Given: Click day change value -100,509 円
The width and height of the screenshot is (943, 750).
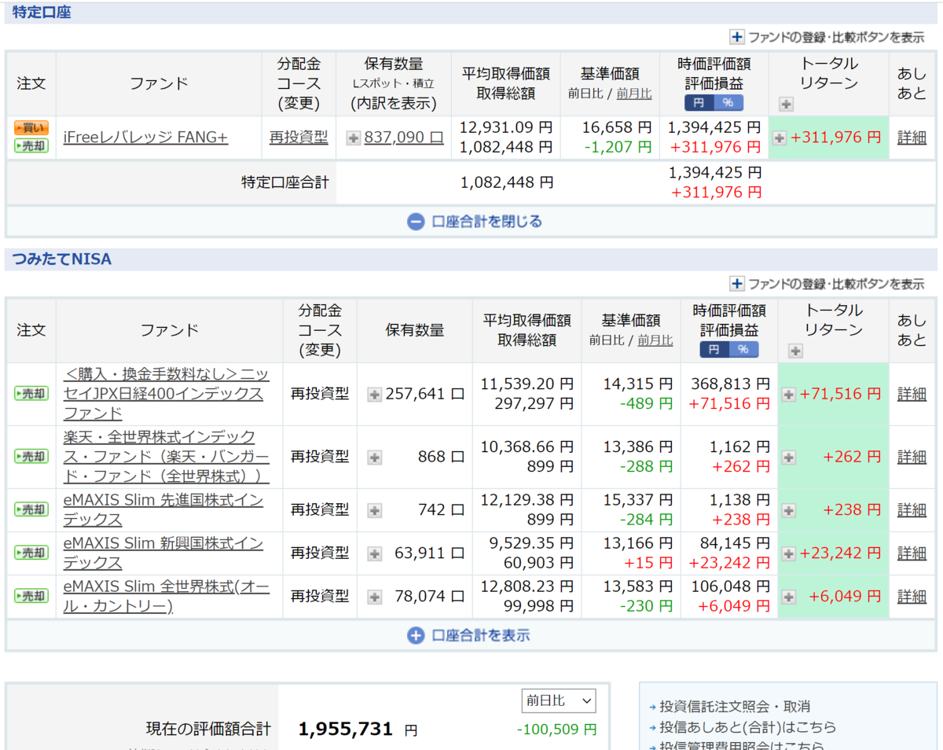Looking at the screenshot, I should click(556, 730).
